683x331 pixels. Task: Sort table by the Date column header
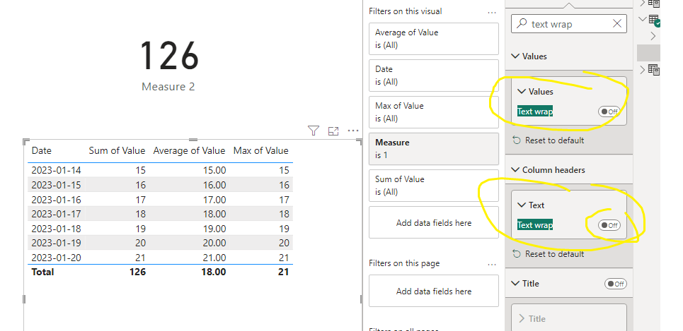[41, 151]
